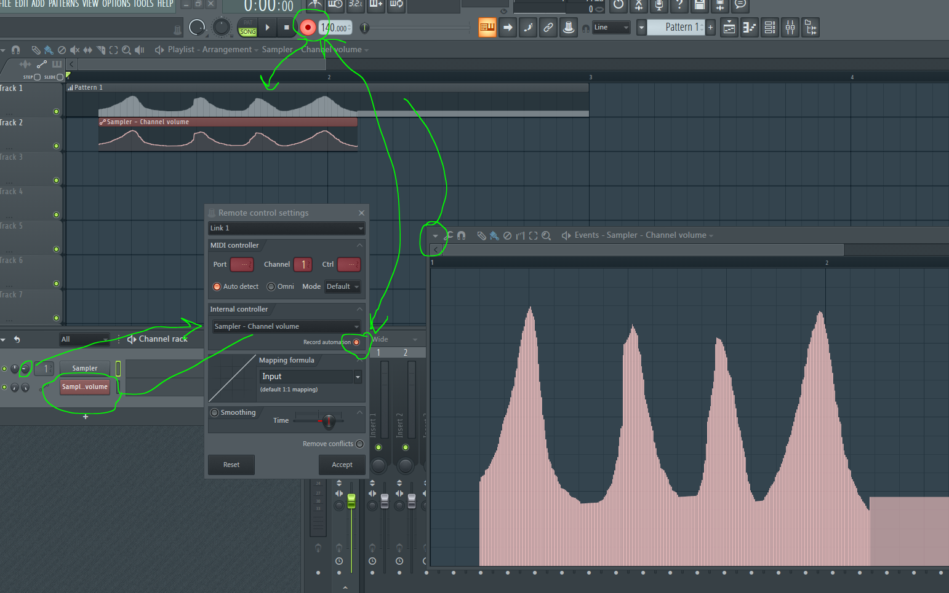
Task: Open the PATTERNS menu
Action: [x=64, y=4]
